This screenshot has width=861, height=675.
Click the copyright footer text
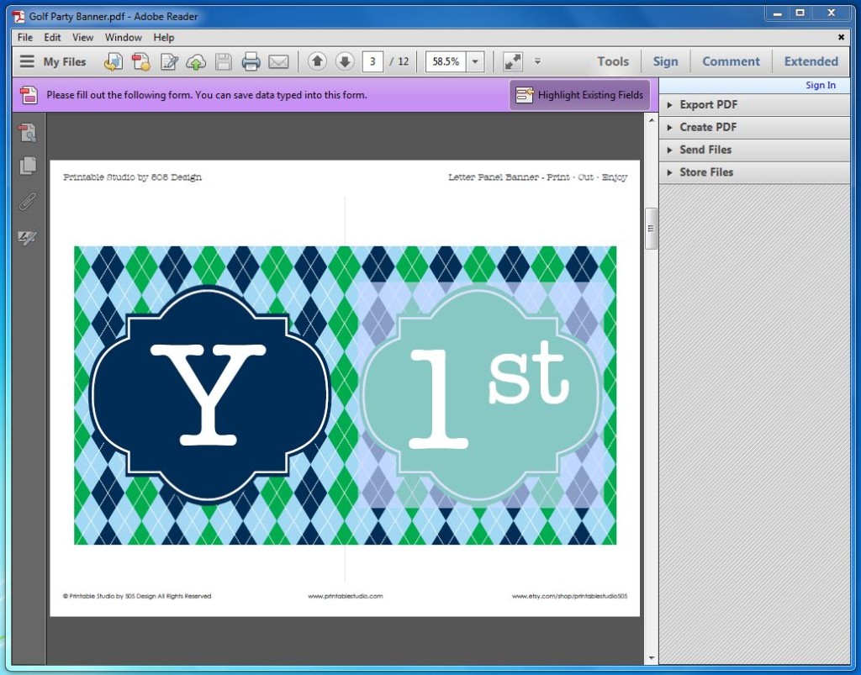click(x=137, y=596)
